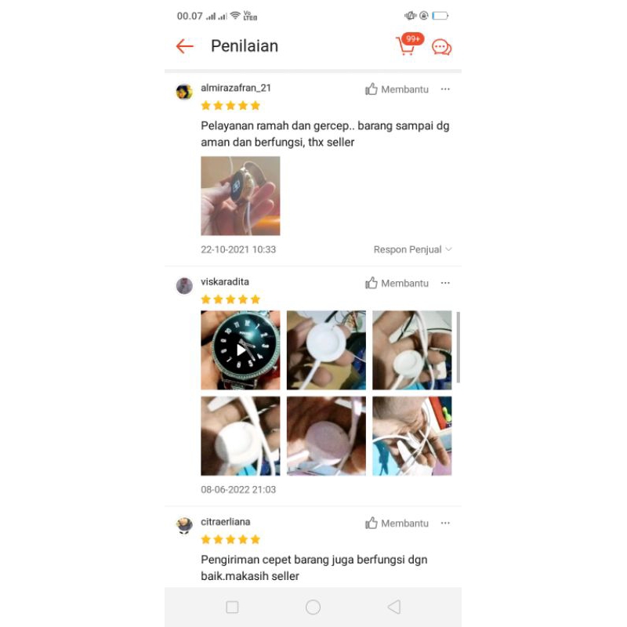Open the three-dot menu on viskaradita's review
This screenshot has height=627, width=627.
[445, 283]
